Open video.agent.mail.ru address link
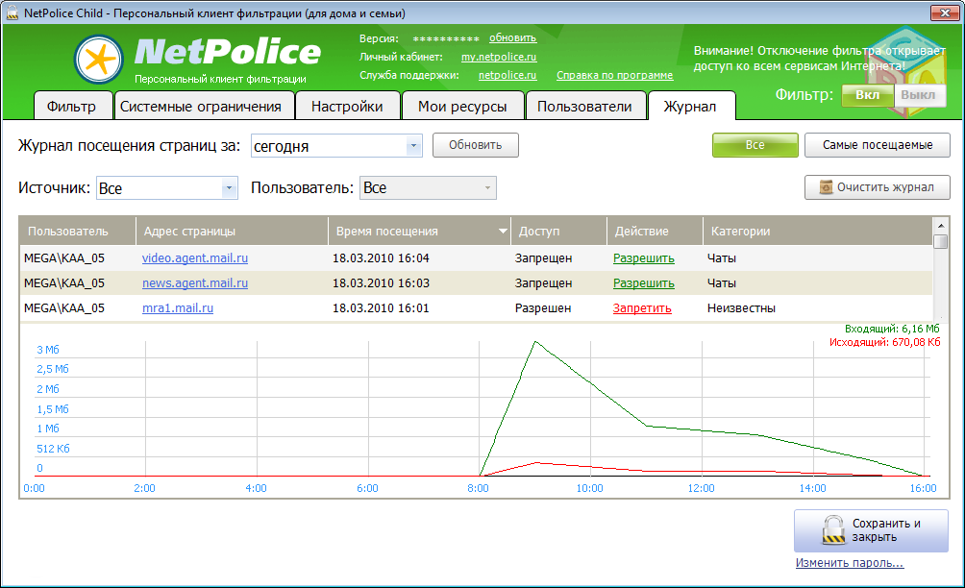965x588 pixels. tap(195, 258)
